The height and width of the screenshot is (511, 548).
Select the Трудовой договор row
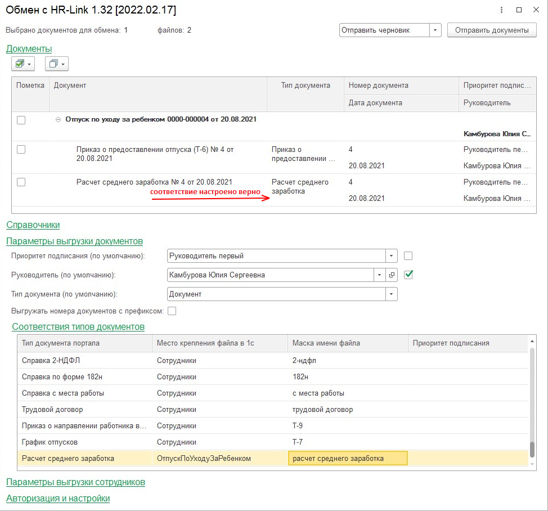pyautogui.click(x=273, y=410)
